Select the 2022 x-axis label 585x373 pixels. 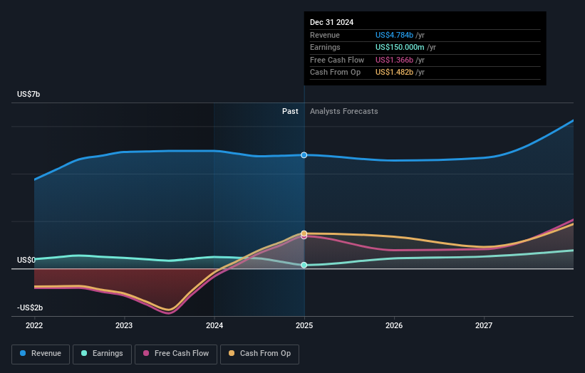[x=34, y=325]
